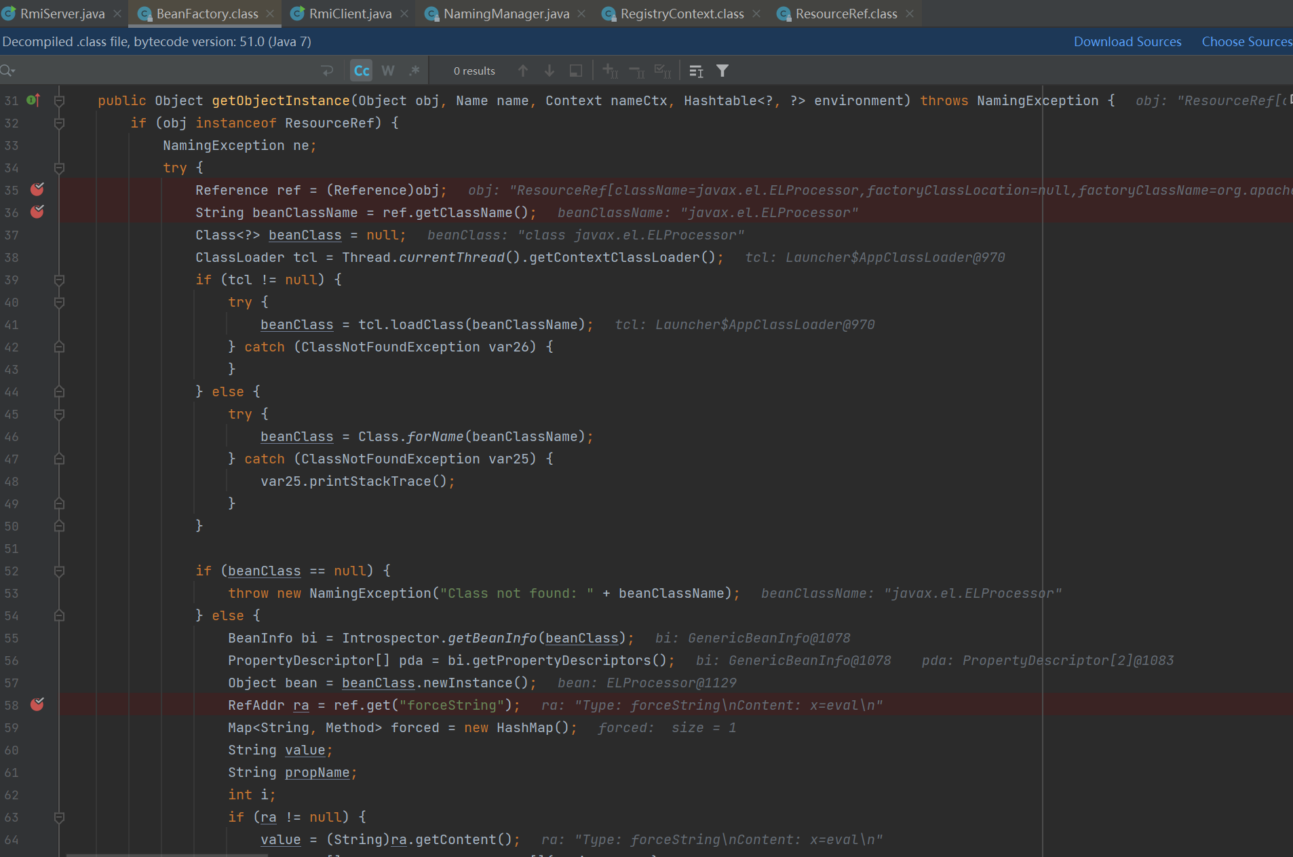Open the RegistryContext.class tab
Viewport: 1293px width, 857px height.
point(682,14)
